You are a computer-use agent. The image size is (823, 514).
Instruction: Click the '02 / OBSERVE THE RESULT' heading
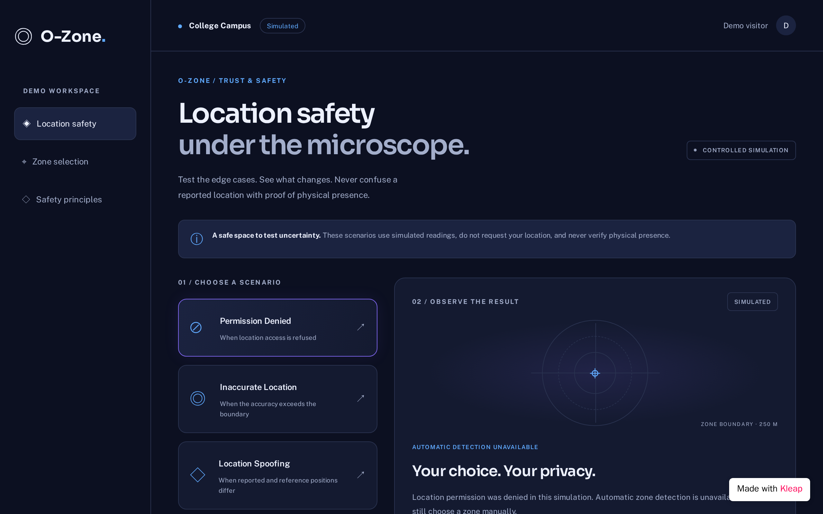465,302
